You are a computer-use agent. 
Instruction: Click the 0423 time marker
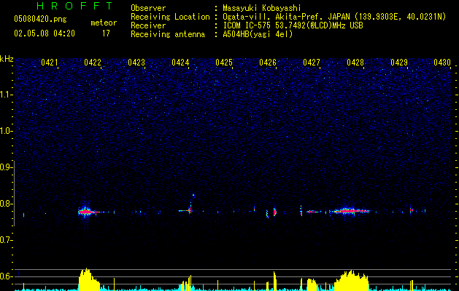[136, 62]
